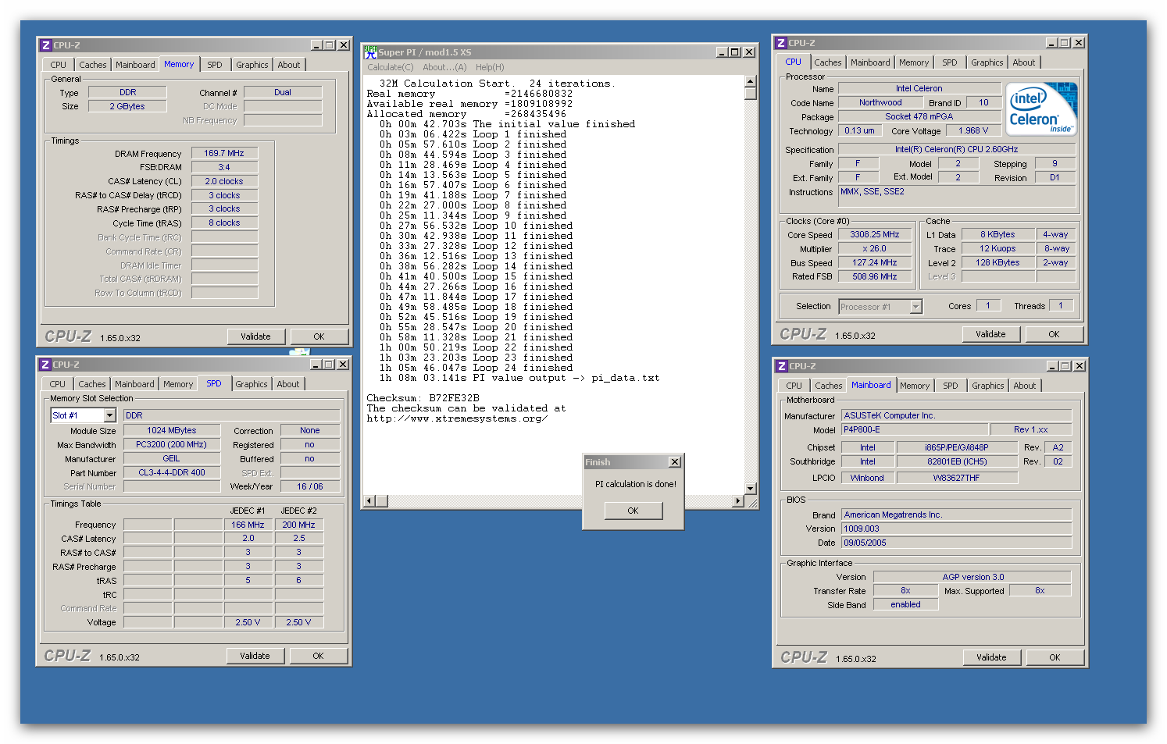
Task: Click OK in SPD CPU-Z window
Action: click(318, 656)
